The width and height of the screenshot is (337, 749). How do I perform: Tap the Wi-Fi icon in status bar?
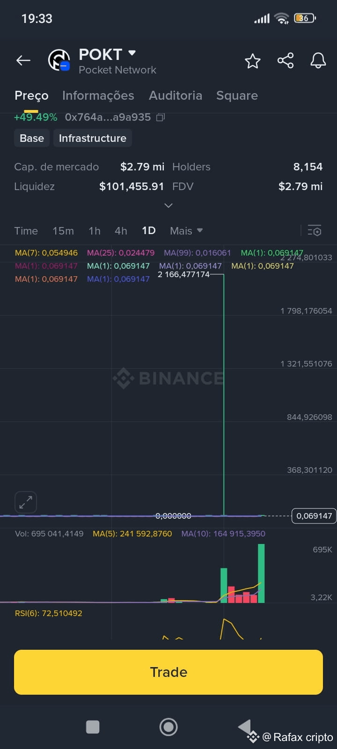click(282, 18)
